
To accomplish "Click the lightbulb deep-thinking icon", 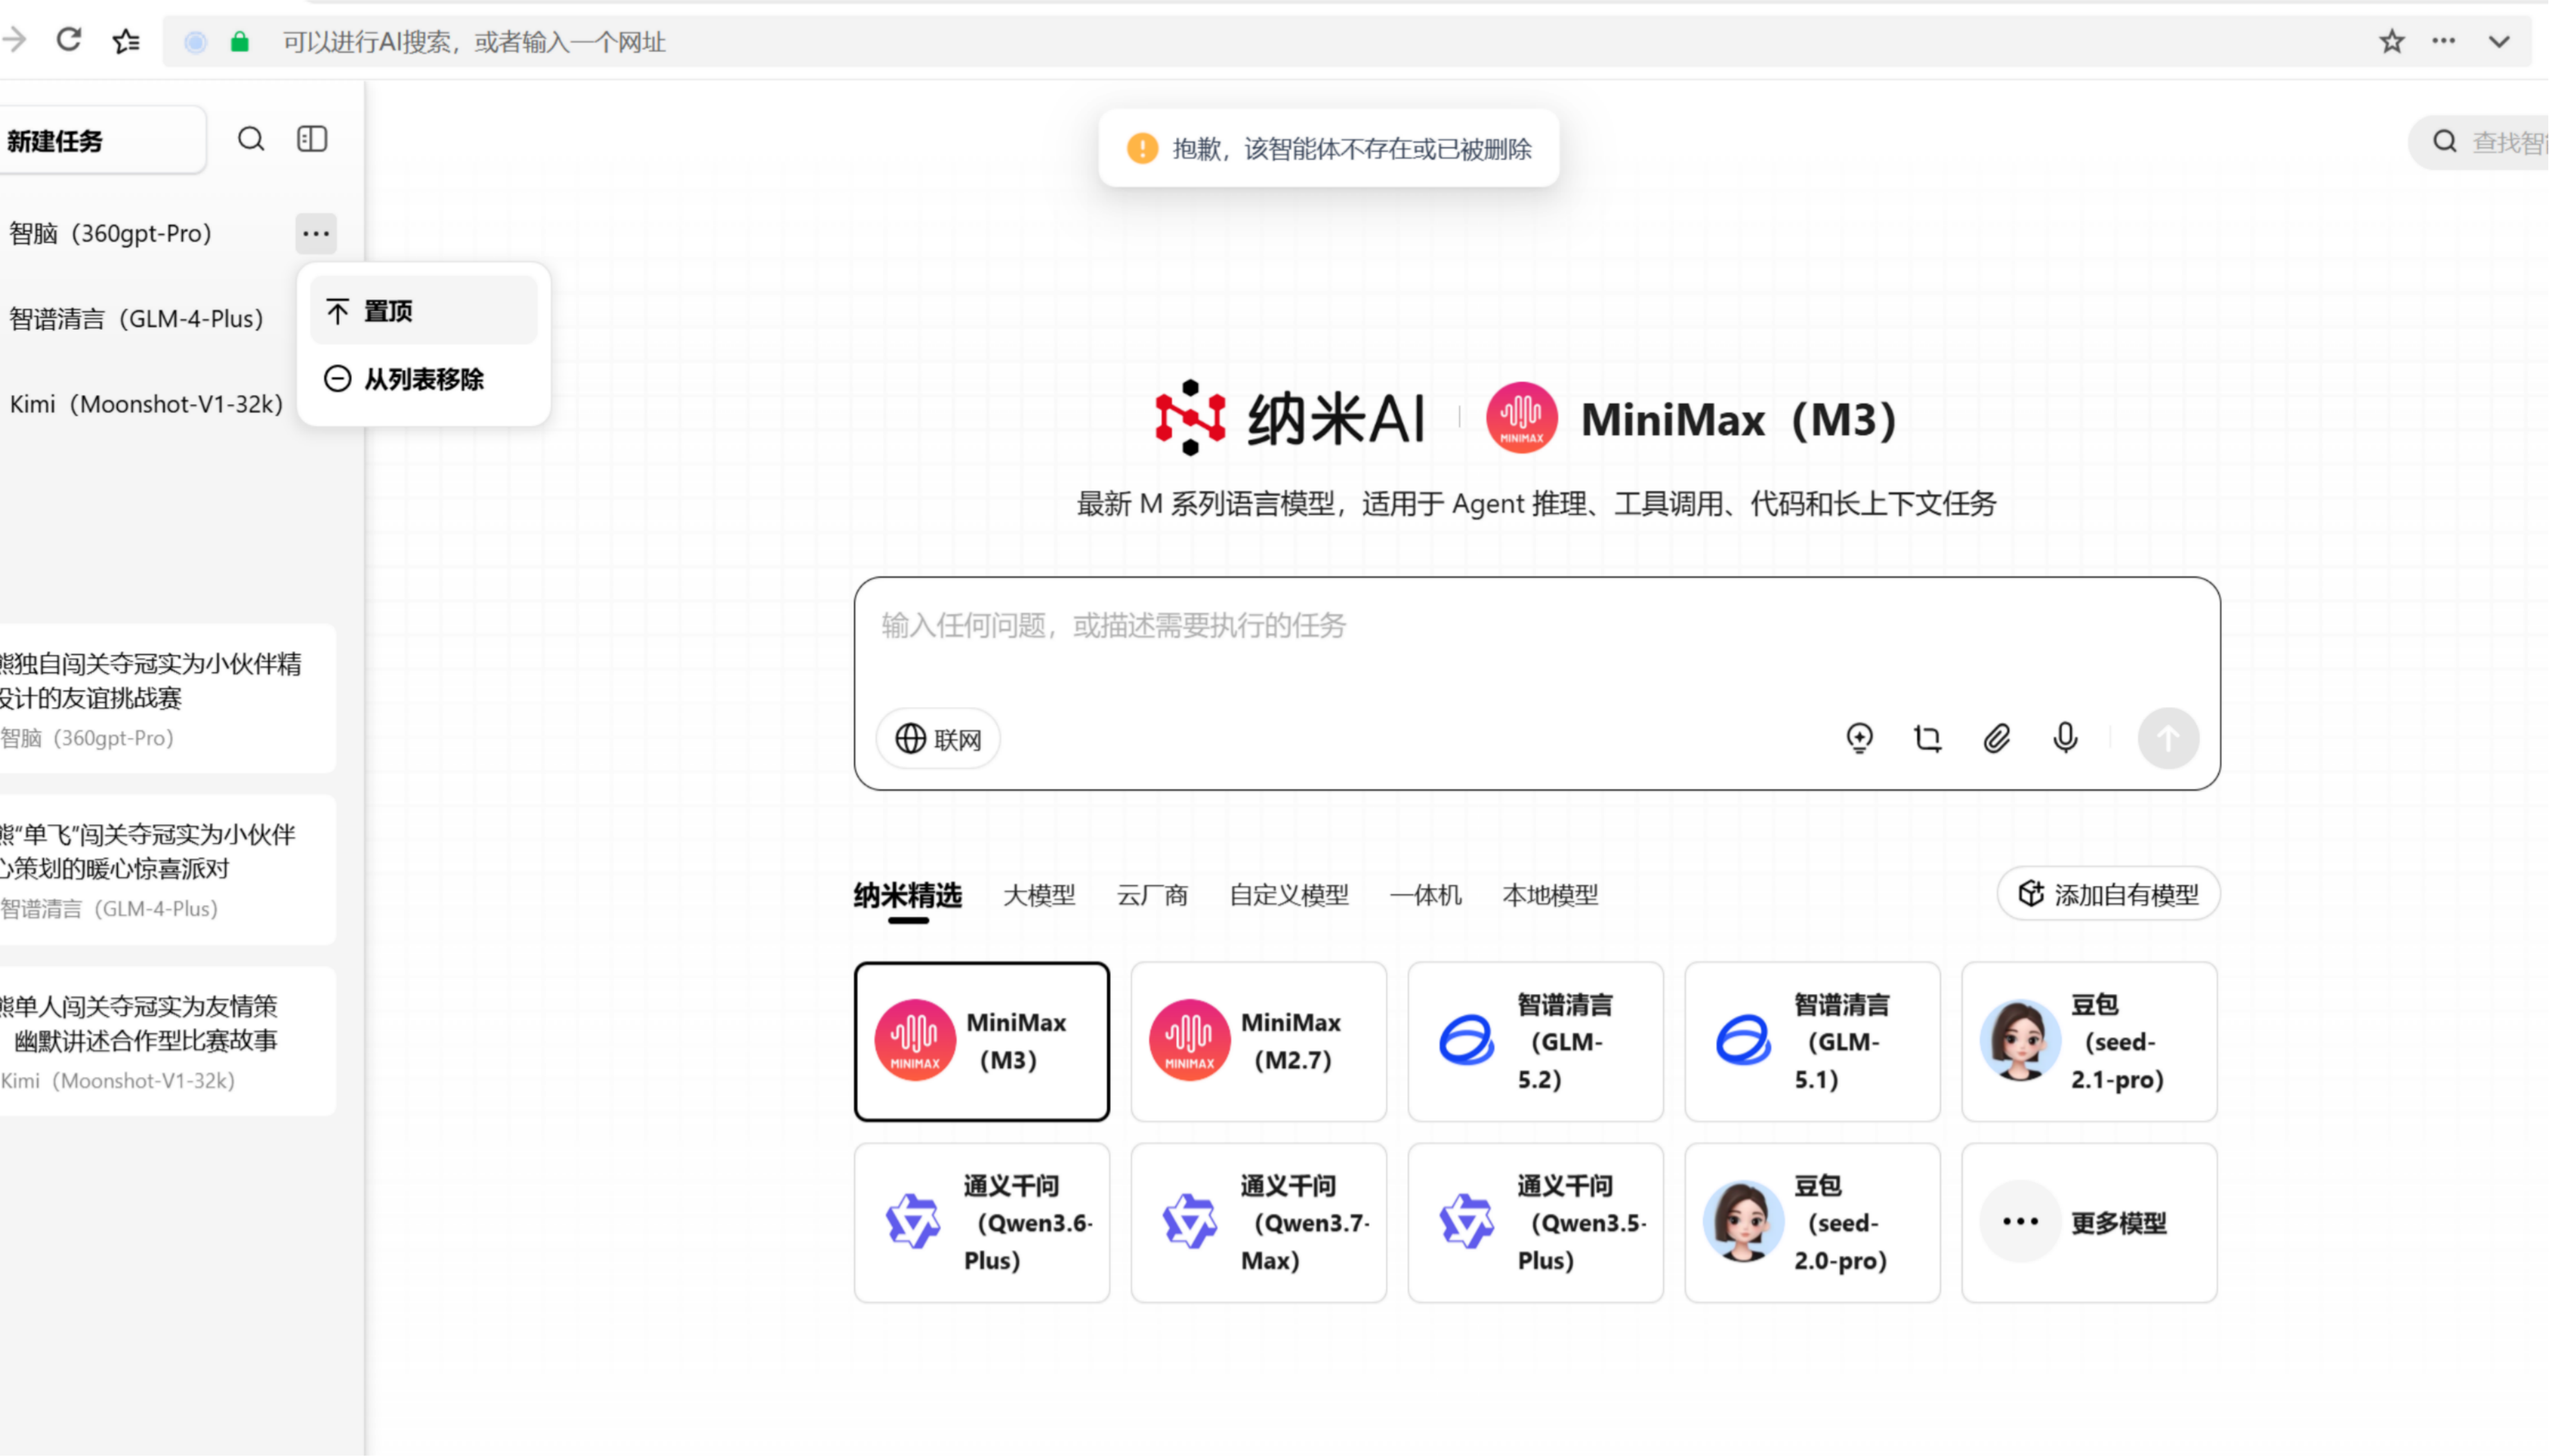I will click(x=1860, y=738).
